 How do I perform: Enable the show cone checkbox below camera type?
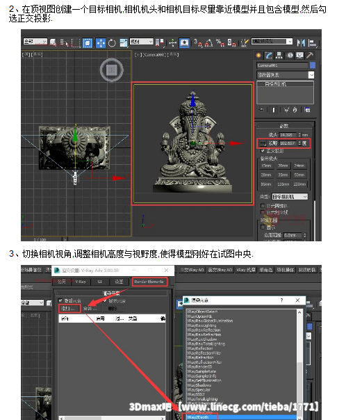pyautogui.click(x=263, y=206)
